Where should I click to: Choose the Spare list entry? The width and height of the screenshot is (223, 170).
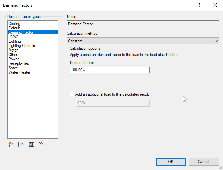coord(13,68)
